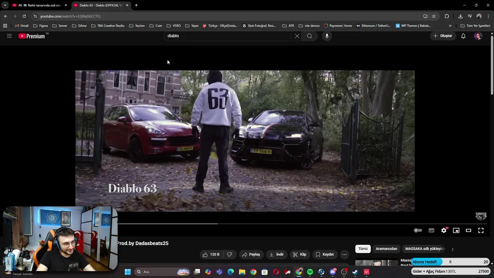Open the Windows Start menu
The image size is (494, 278).
point(128,272)
